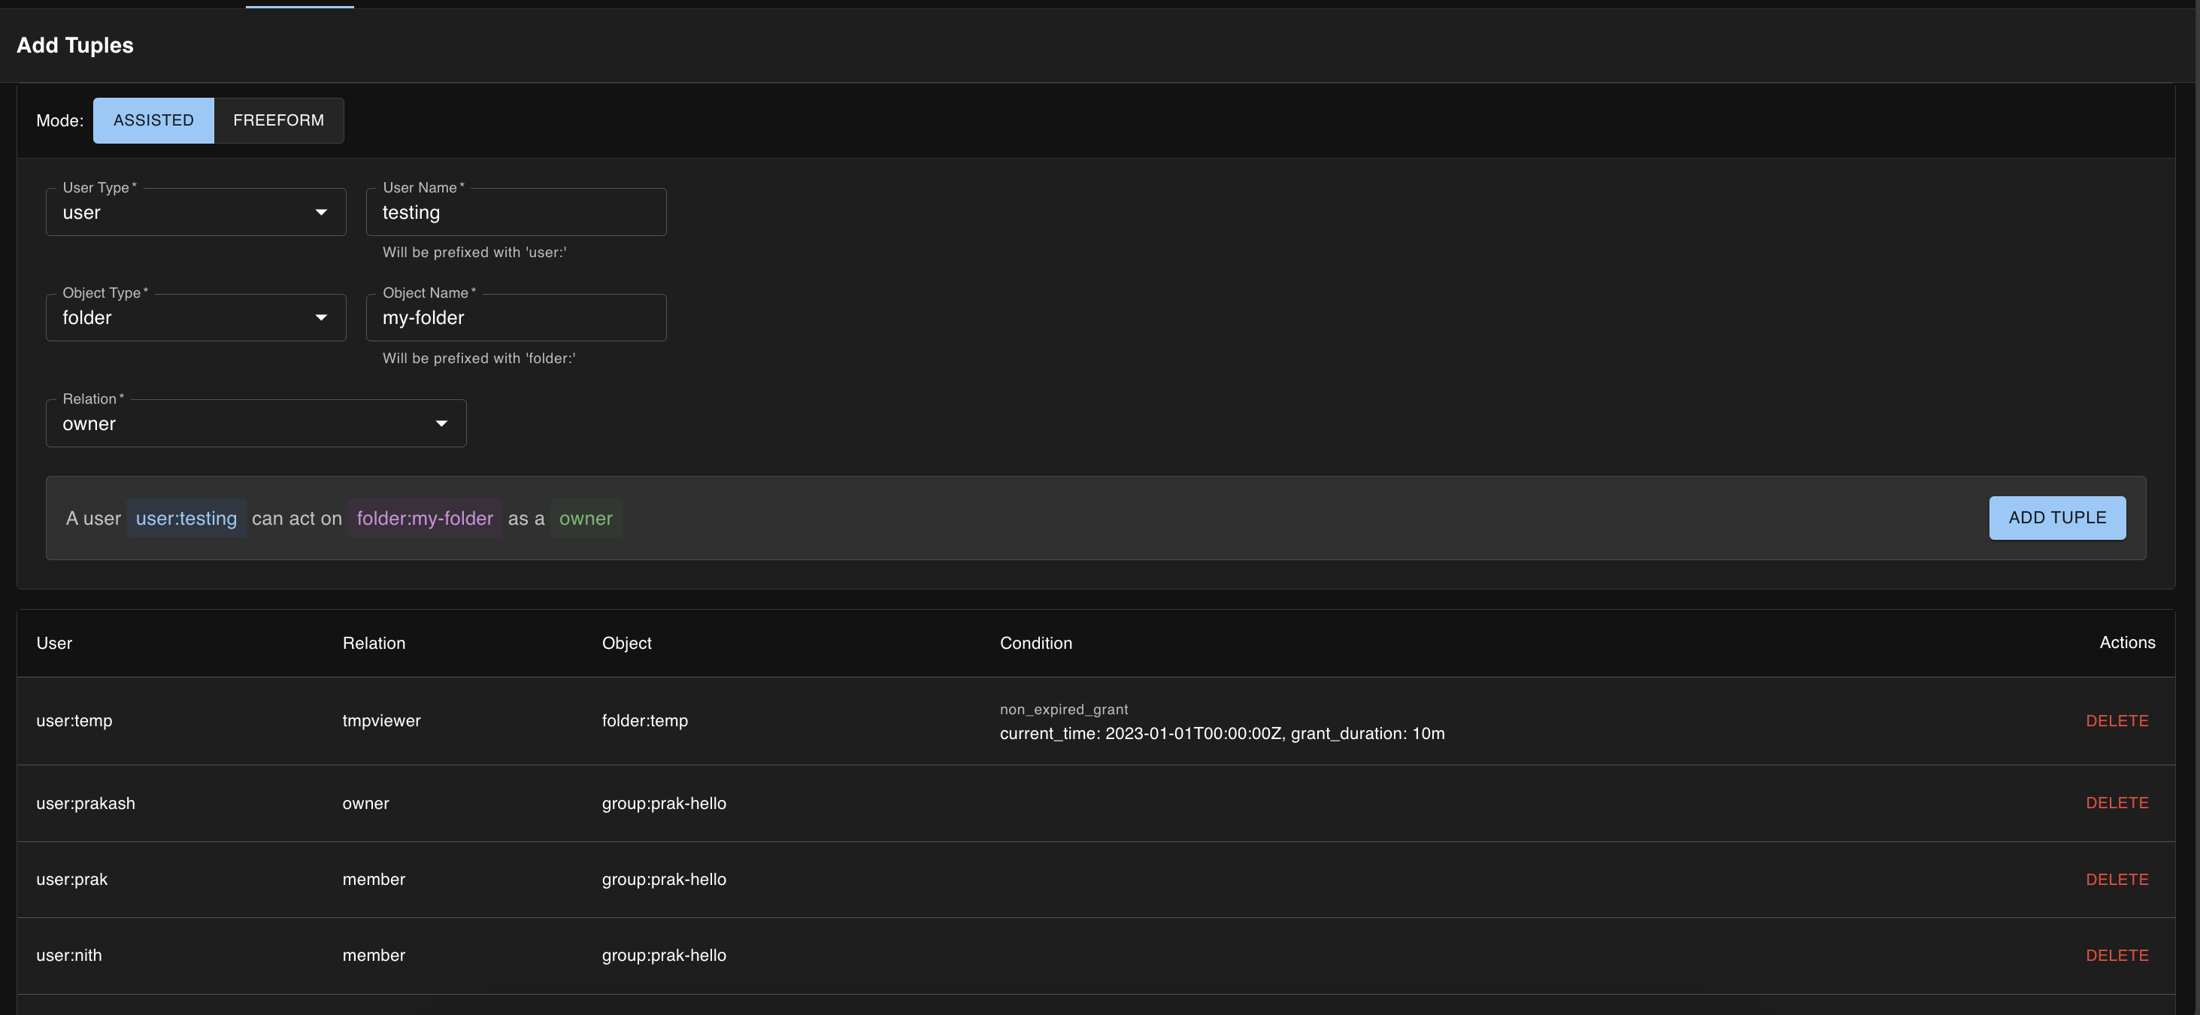Expand the Object Type dropdown arrow
Screen dimensions: 2200x1015
click(321, 317)
